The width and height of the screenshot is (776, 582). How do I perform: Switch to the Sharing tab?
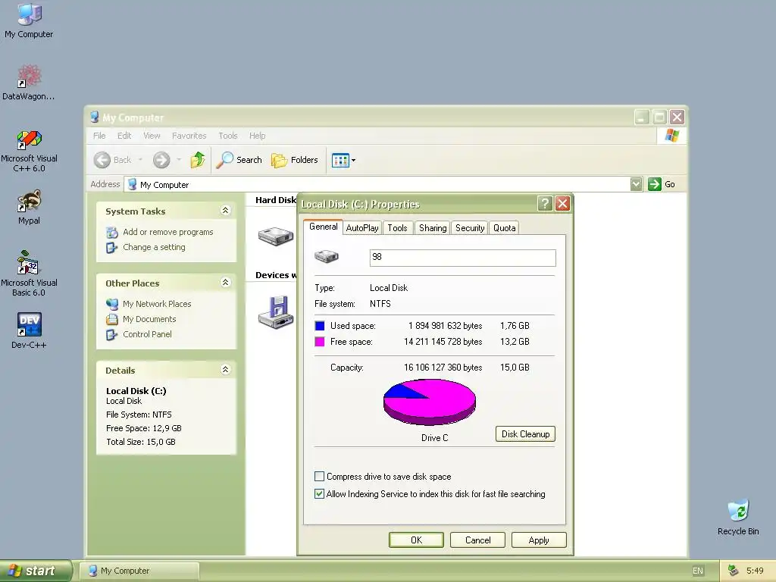(433, 227)
